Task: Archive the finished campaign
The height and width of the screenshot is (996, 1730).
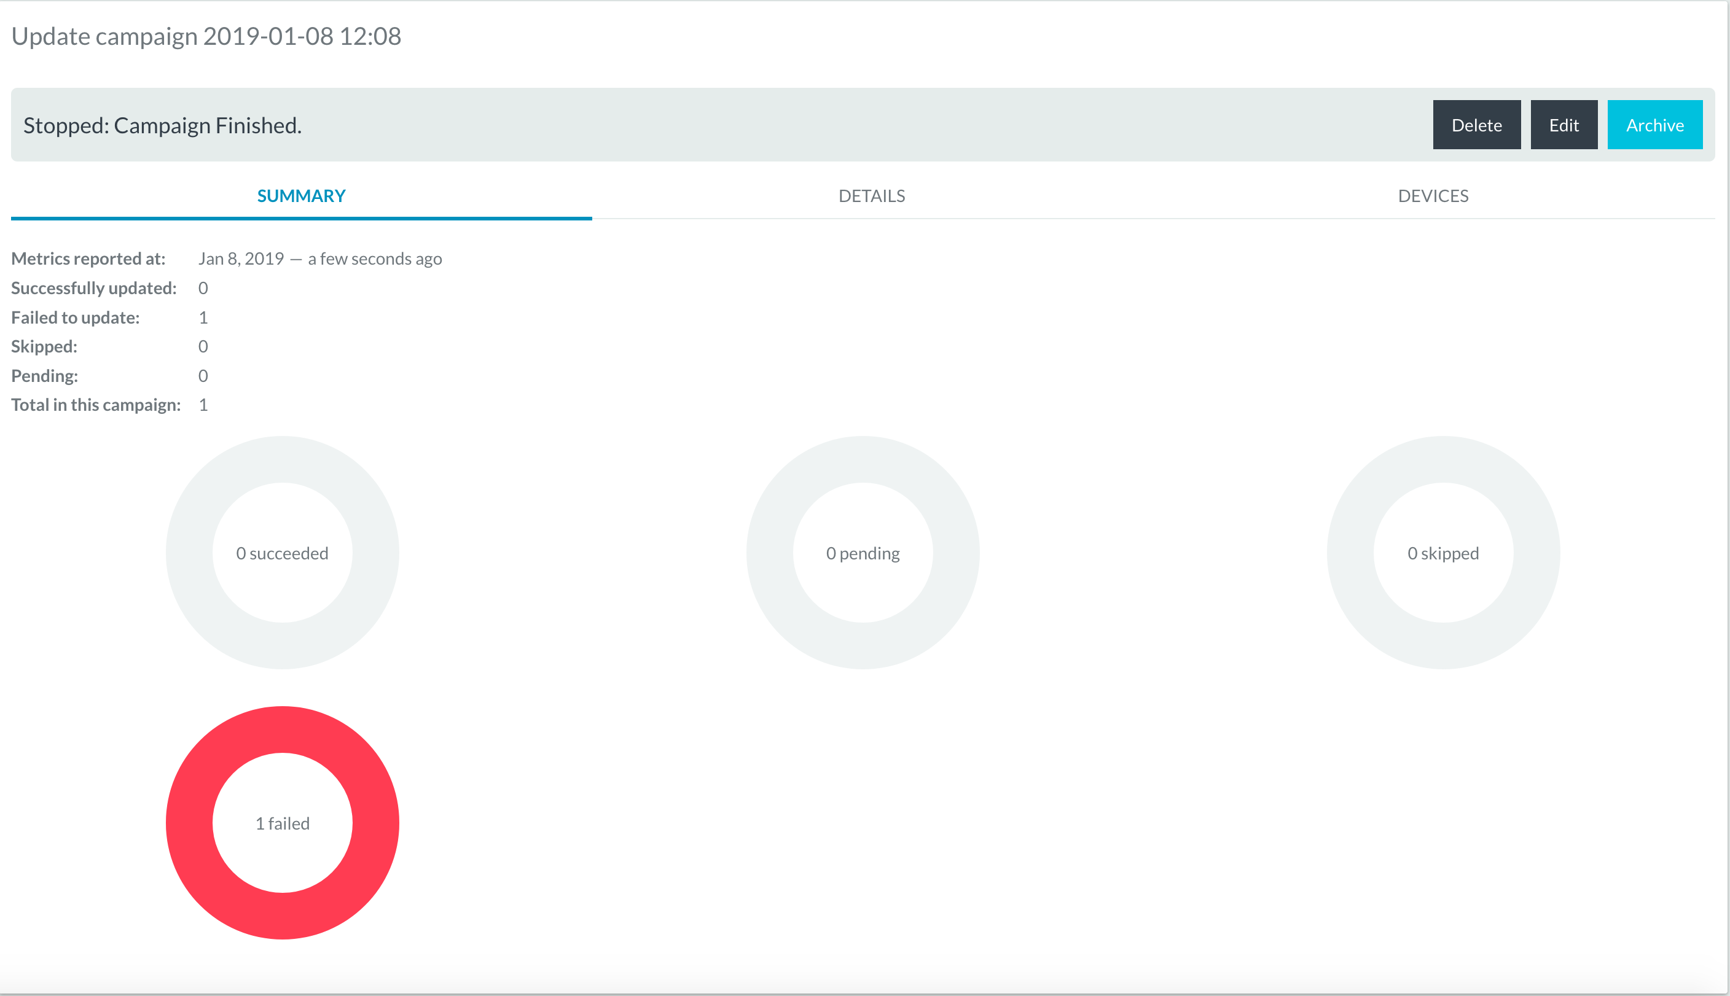Action: coord(1654,125)
